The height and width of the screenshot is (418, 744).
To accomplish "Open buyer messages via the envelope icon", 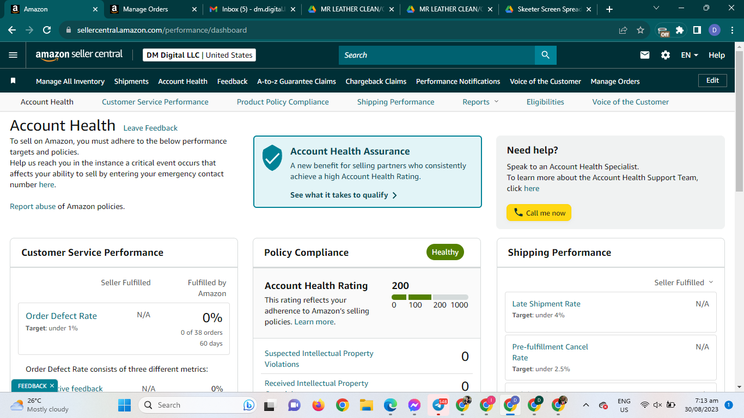I will 645,55.
